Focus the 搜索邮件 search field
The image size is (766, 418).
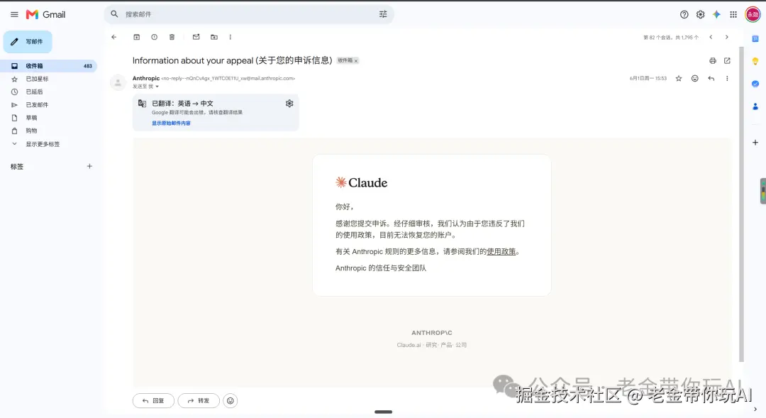248,14
